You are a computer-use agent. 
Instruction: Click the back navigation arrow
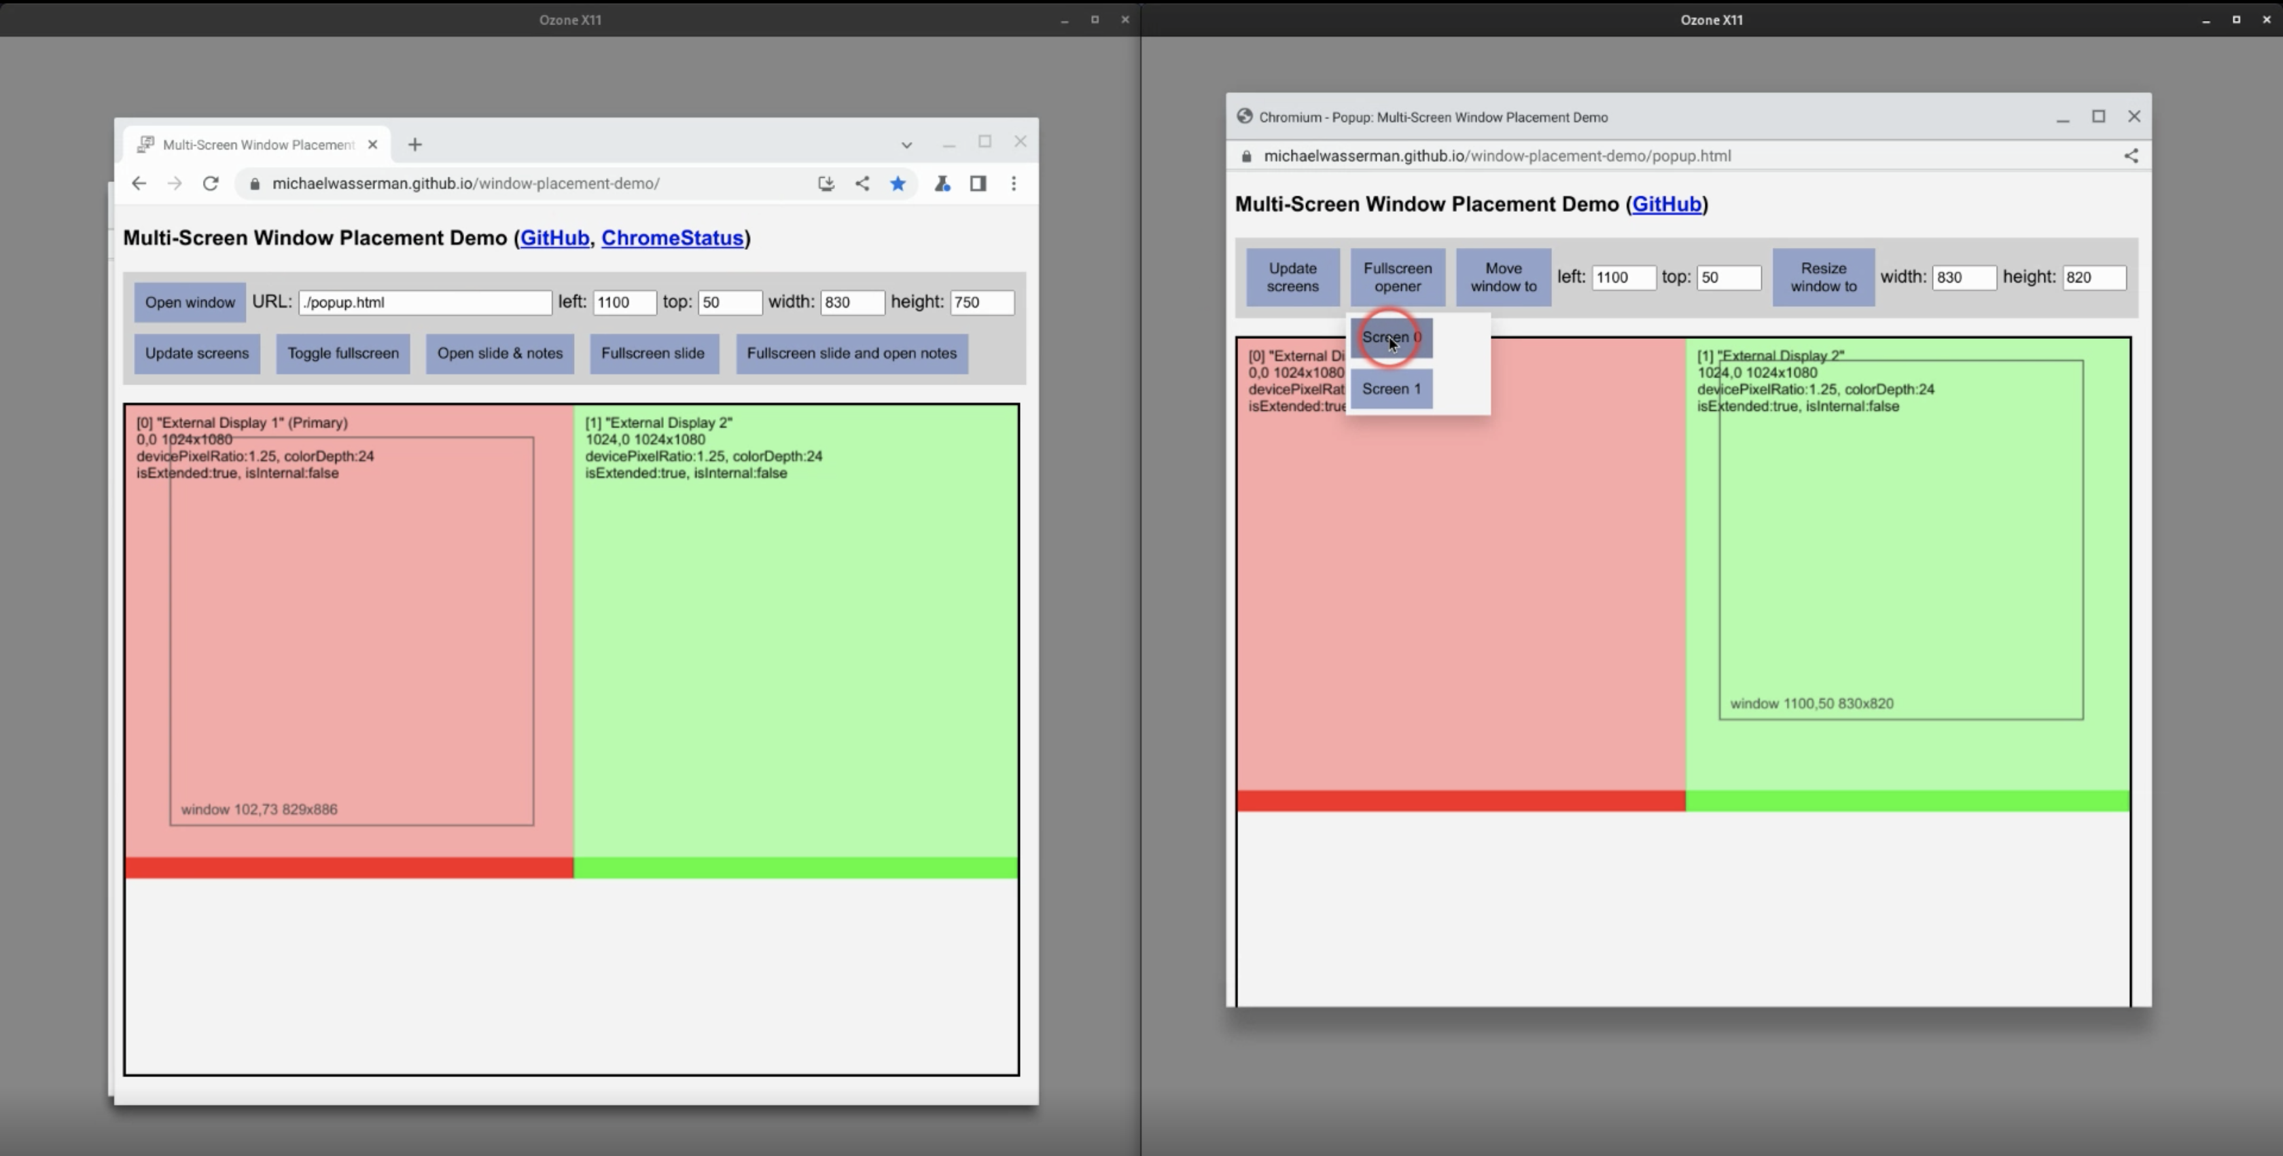[139, 183]
